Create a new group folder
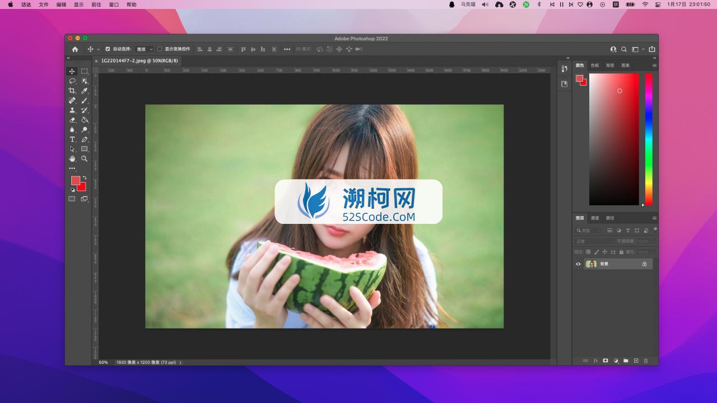The image size is (717, 403). (626, 361)
